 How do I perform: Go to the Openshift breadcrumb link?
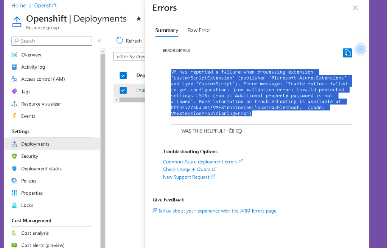click(45, 5)
